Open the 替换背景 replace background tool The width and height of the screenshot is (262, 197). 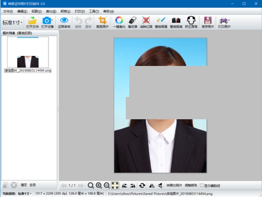[161, 21]
